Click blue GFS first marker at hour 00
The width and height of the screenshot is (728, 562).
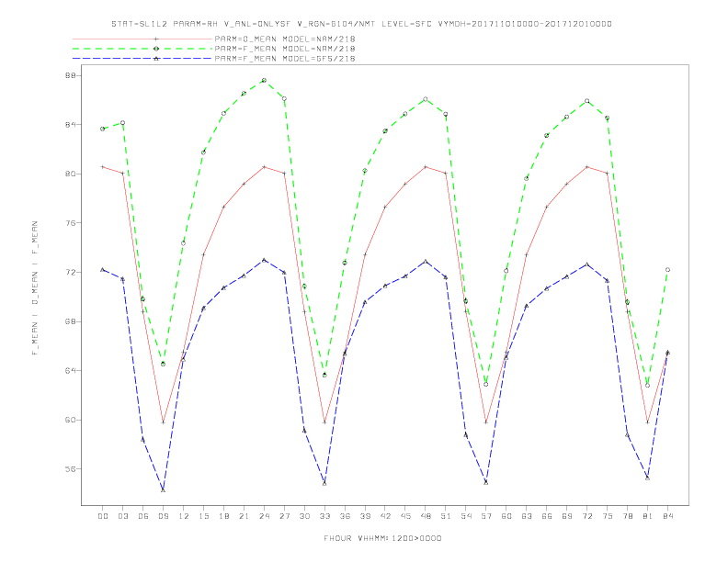tap(103, 269)
